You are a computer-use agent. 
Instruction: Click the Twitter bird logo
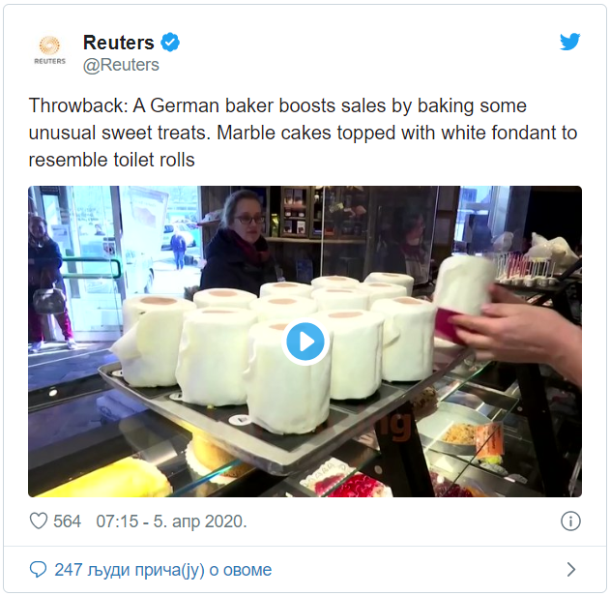pyautogui.click(x=570, y=42)
